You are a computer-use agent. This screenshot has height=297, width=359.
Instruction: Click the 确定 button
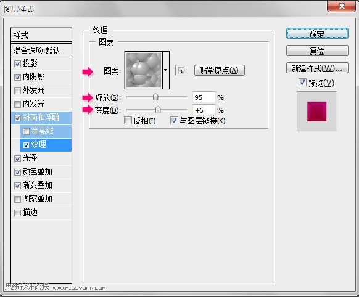[317, 34]
